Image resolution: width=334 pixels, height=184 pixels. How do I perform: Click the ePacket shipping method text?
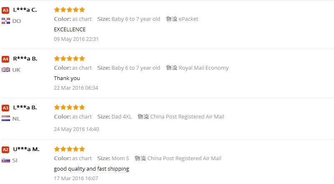188,19
